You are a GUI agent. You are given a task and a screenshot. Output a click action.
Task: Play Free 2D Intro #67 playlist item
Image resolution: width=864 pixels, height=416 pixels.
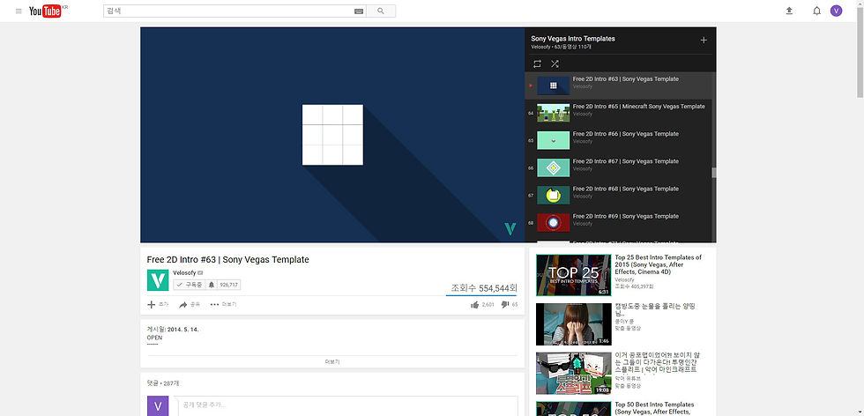point(618,168)
